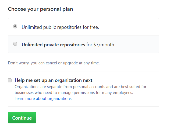Click empty space in the paid plan row

137,44
